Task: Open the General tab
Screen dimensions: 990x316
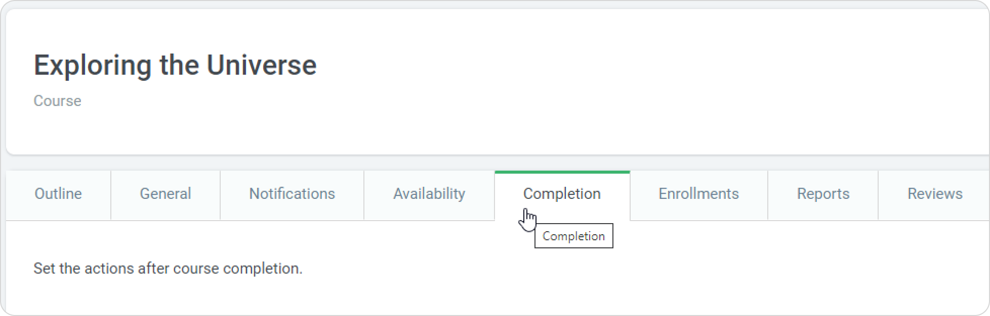Action: (x=166, y=194)
